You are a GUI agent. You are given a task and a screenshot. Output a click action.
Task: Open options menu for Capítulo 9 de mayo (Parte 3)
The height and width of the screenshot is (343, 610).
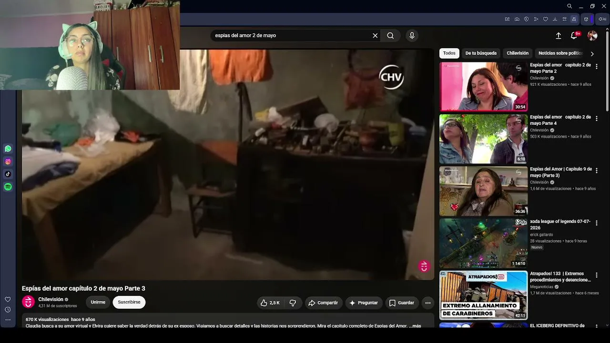(x=596, y=171)
